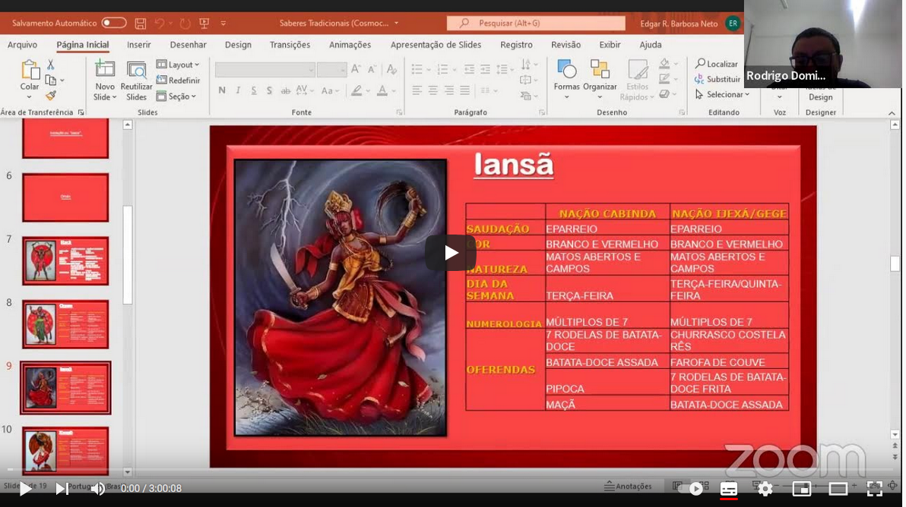Select slide 8 thumbnail
Screen dimensions: 906x507
point(65,324)
